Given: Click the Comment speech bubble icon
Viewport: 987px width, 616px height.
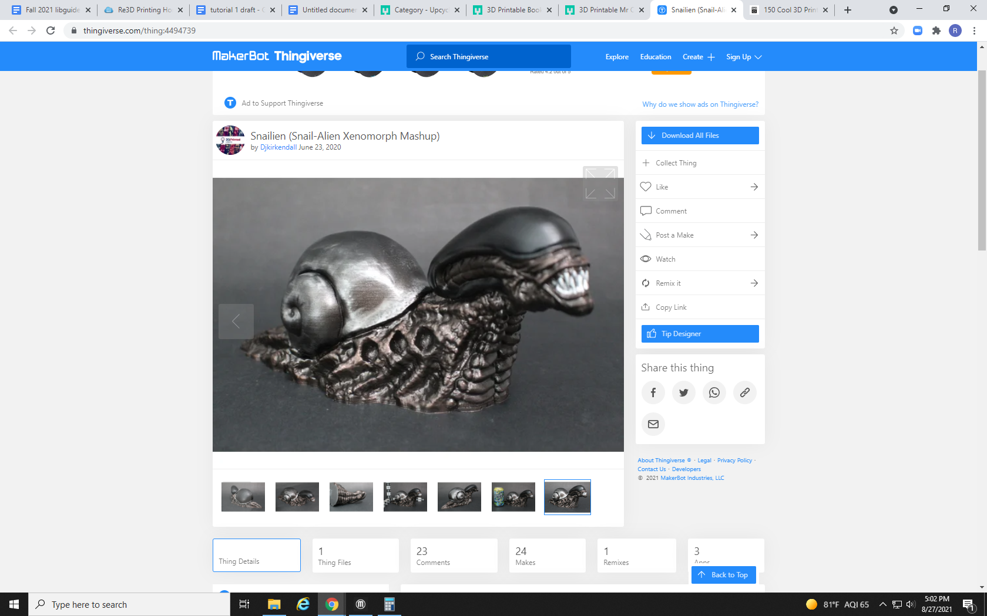Looking at the screenshot, I should tap(646, 211).
